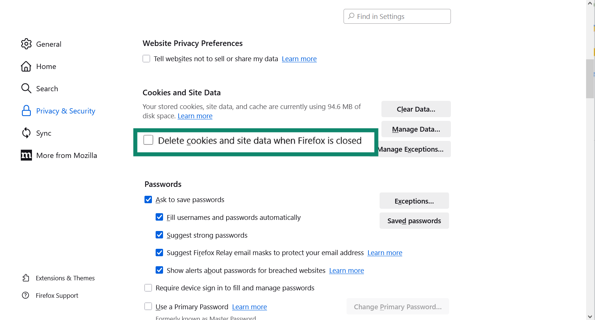The width and height of the screenshot is (595, 320).
Task: Open the Home settings section
Action: point(46,66)
